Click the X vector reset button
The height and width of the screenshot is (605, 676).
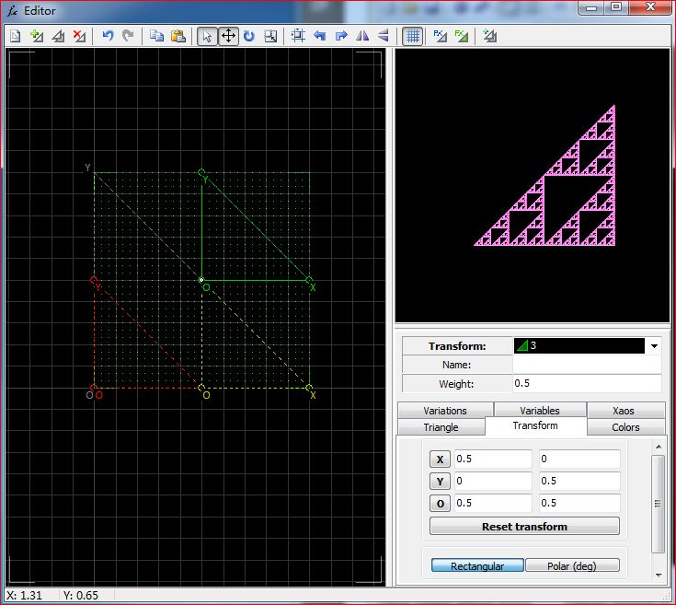[x=440, y=460]
